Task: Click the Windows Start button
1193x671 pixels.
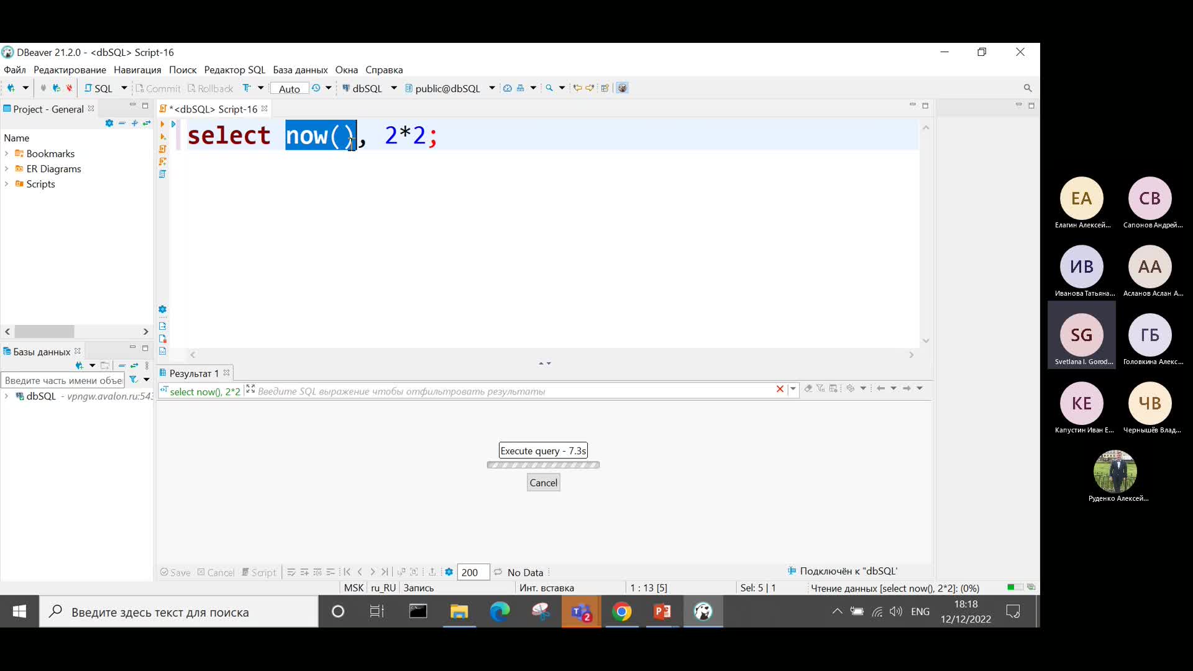Action: click(19, 612)
